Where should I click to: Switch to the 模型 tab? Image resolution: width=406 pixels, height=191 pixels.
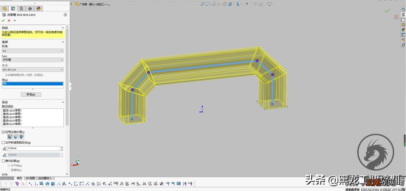click(19, 178)
